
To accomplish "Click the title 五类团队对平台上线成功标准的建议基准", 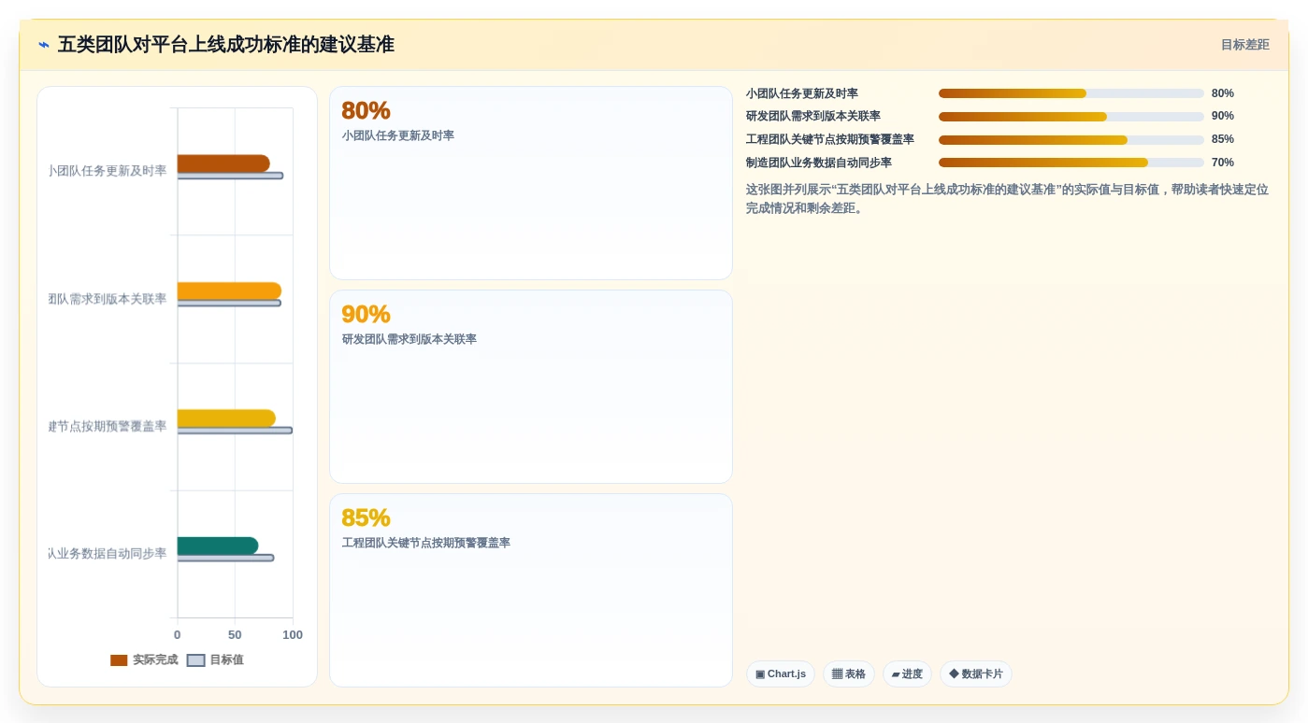I will (226, 45).
